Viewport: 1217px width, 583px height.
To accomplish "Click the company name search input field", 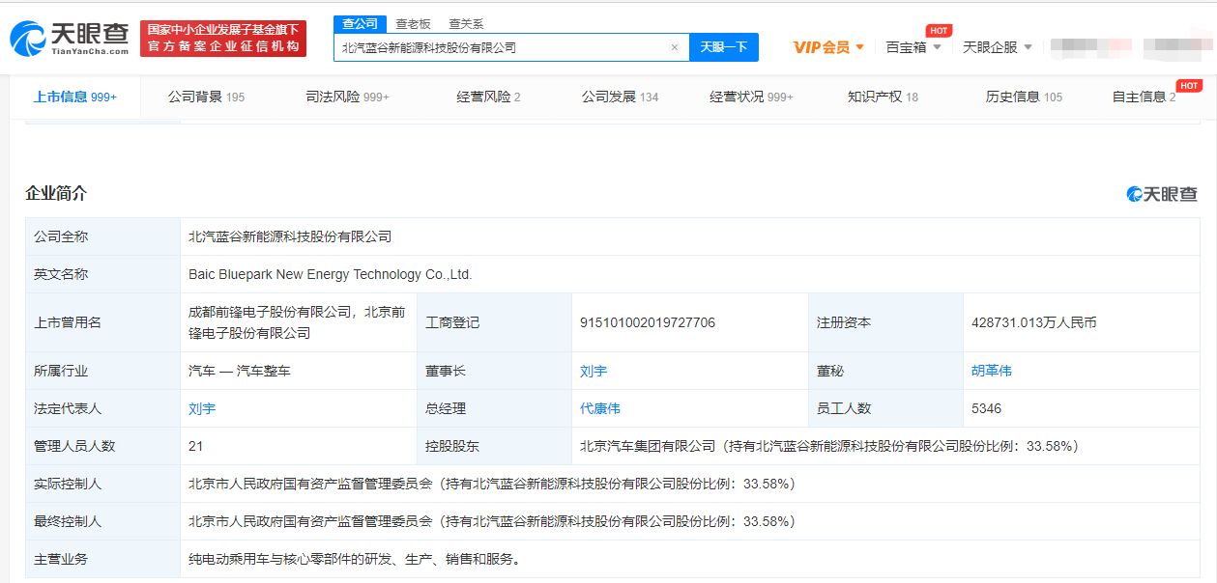I will pyautogui.click(x=501, y=47).
